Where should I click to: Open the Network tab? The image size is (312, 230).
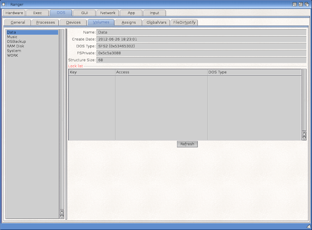click(x=108, y=13)
